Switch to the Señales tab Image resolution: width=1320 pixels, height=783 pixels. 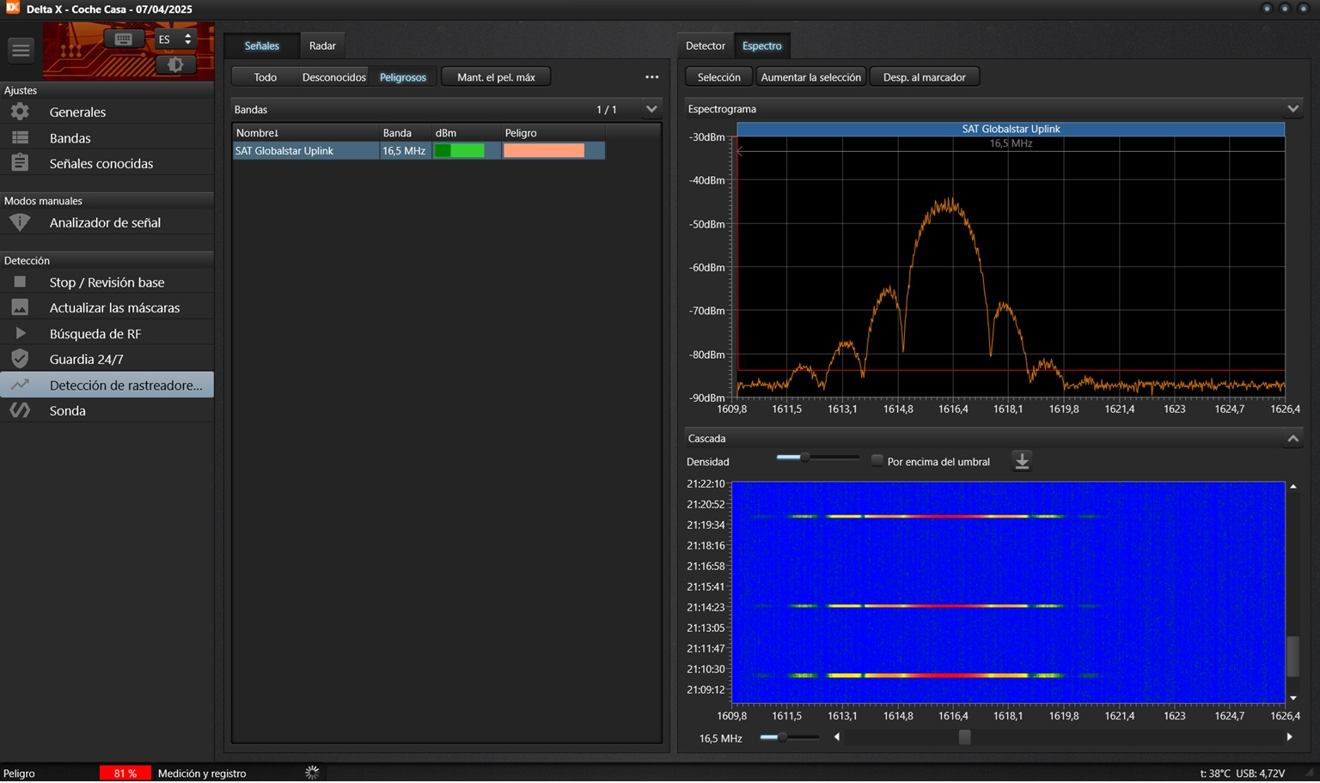click(261, 46)
